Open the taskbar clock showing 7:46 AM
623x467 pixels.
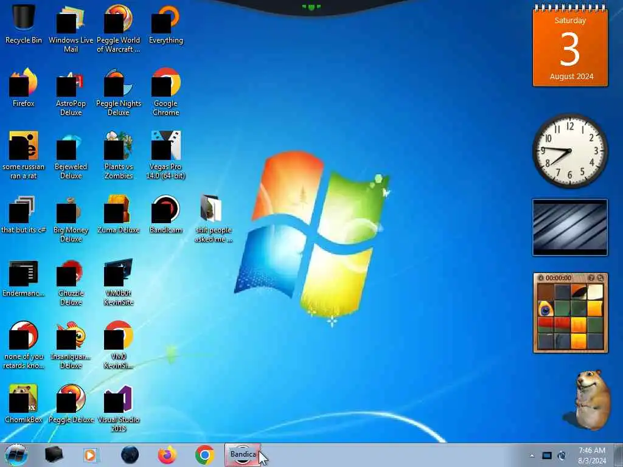592,455
